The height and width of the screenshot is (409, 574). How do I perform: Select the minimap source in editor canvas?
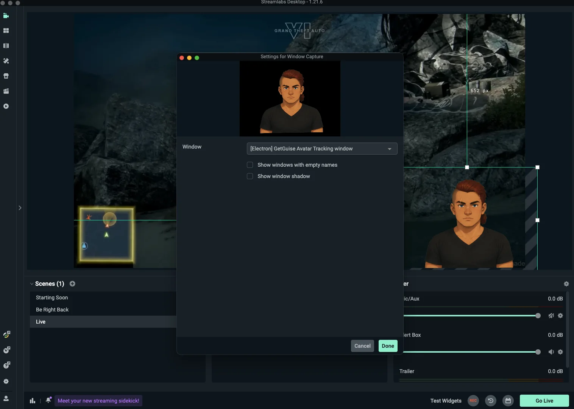click(106, 234)
